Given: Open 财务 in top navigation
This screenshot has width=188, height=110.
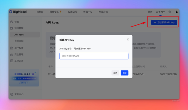Looking at the screenshot, I should 150,12.
